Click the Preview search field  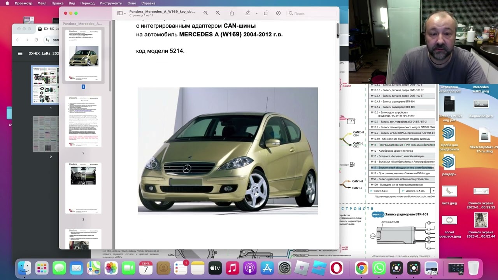point(311,13)
